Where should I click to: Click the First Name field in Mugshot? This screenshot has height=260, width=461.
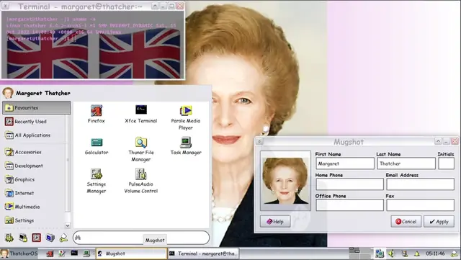pyautogui.click(x=345, y=163)
